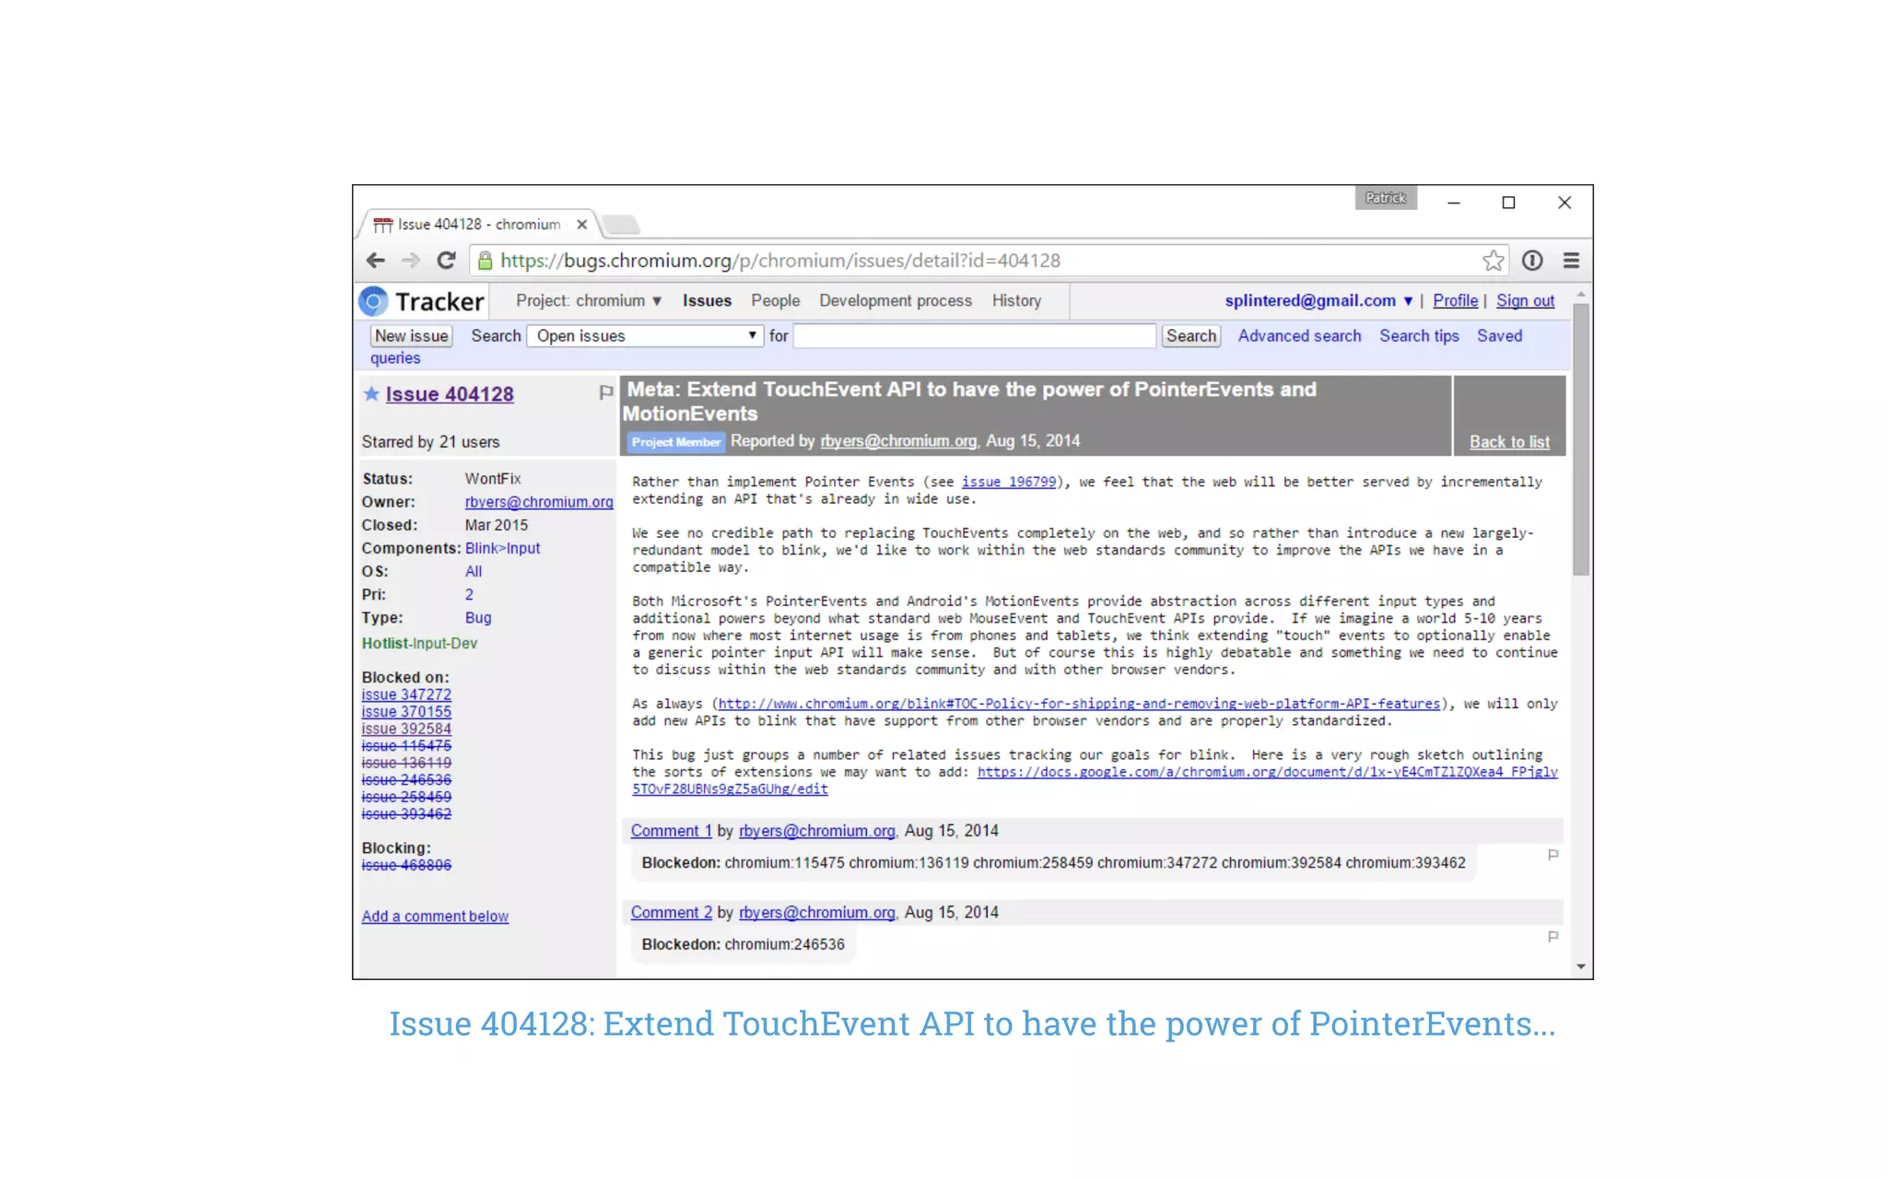Click rbyers@chromium.org author of Comment 2
The height and width of the screenshot is (1179, 1887).
816,913
